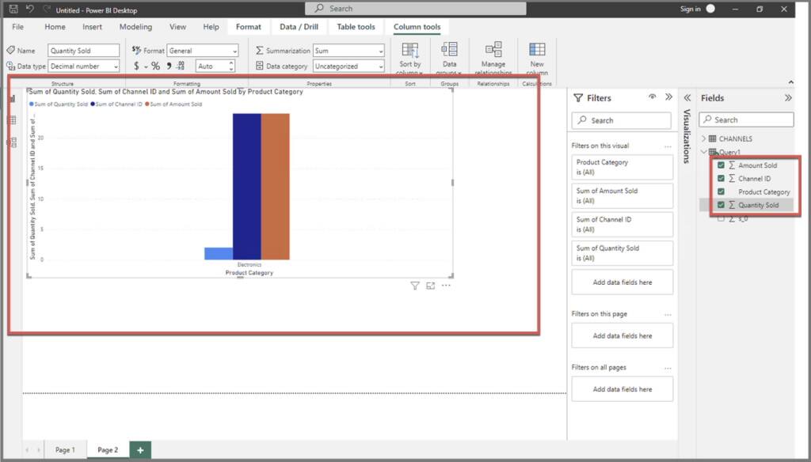
Task: Switch to Page 1
Action: 66,449
